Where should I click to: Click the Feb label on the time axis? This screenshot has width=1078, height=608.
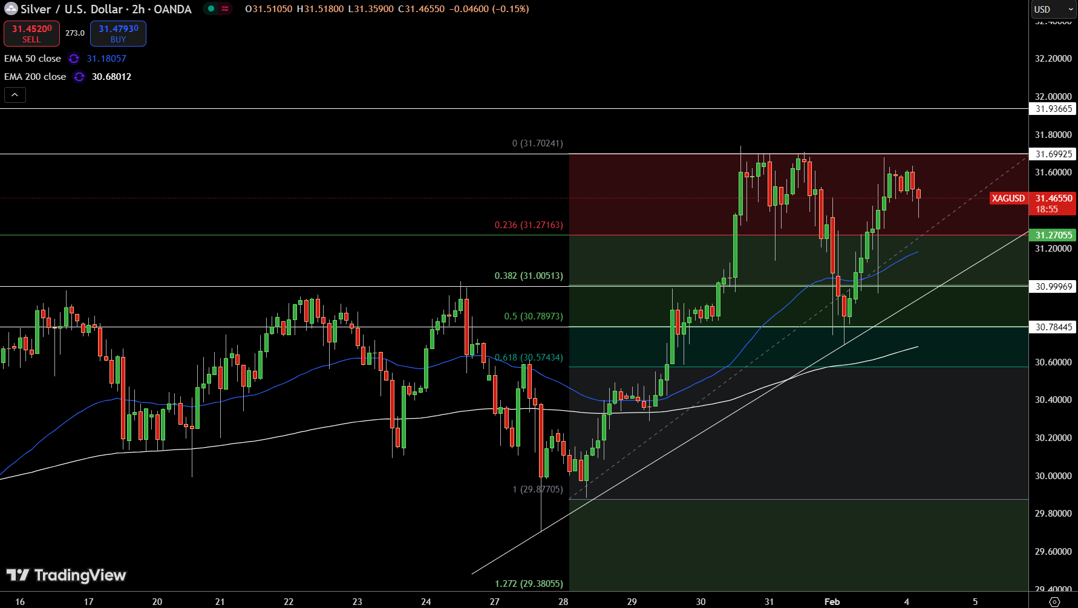[832, 601]
